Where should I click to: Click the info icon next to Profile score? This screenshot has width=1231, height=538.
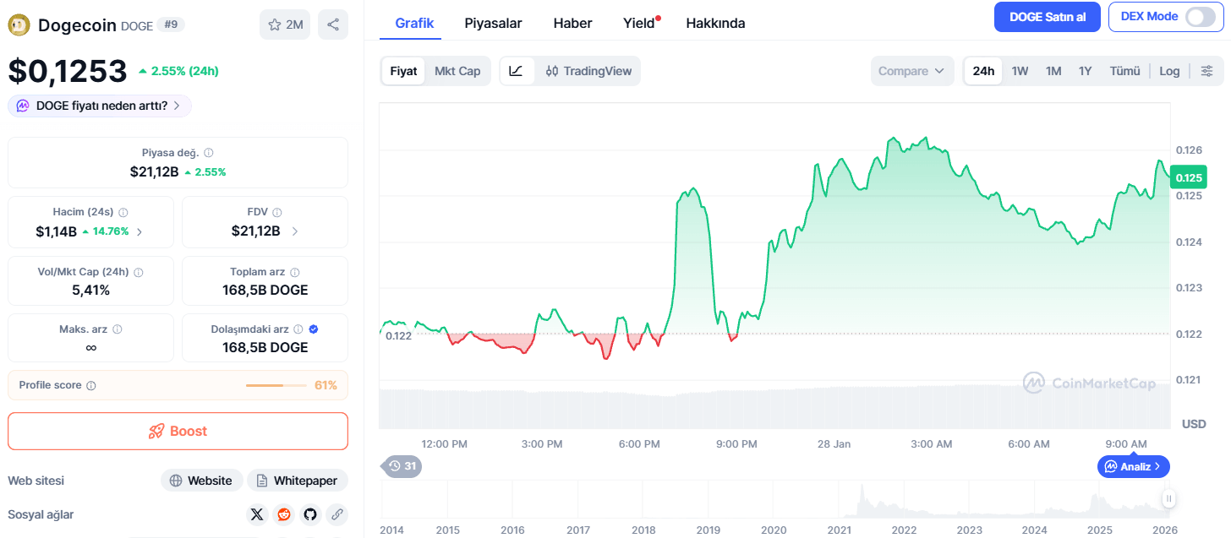pyautogui.click(x=91, y=385)
